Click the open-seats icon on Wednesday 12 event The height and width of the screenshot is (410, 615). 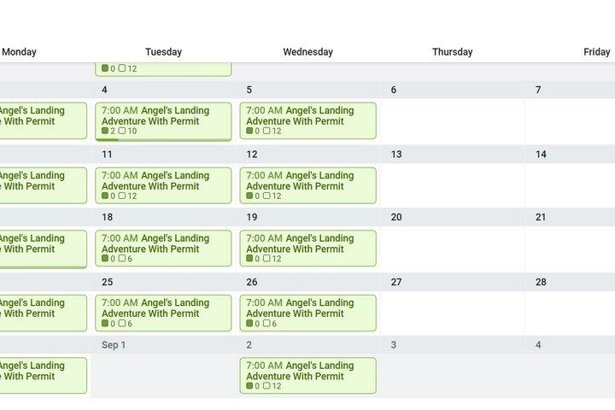266,196
